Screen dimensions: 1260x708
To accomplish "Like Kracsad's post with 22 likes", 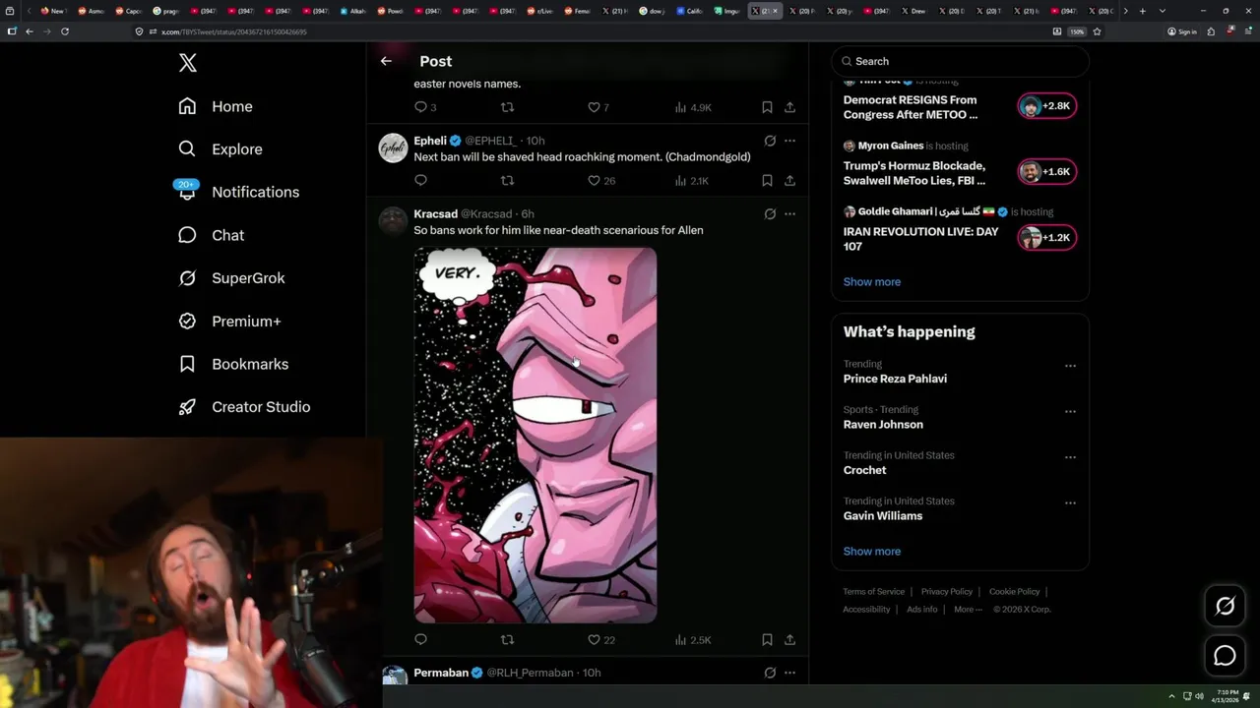I will click(x=601, y=639).
